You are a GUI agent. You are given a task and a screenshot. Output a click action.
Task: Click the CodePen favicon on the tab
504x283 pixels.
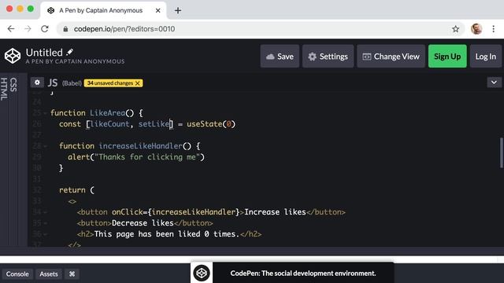(50, 10)
